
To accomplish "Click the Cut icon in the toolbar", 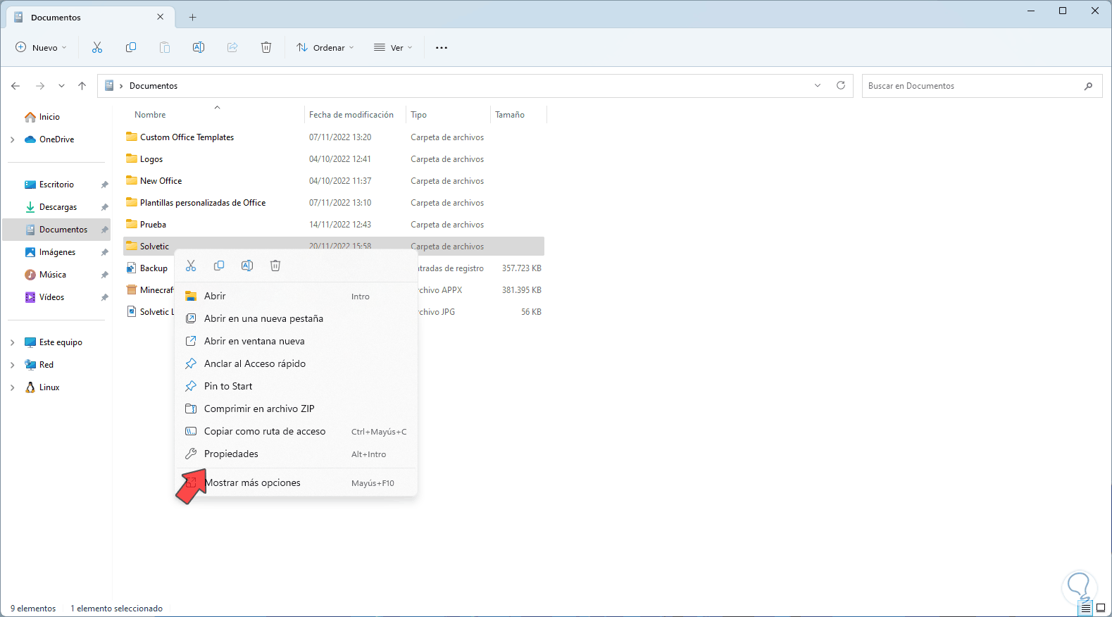I will [97, 47].
